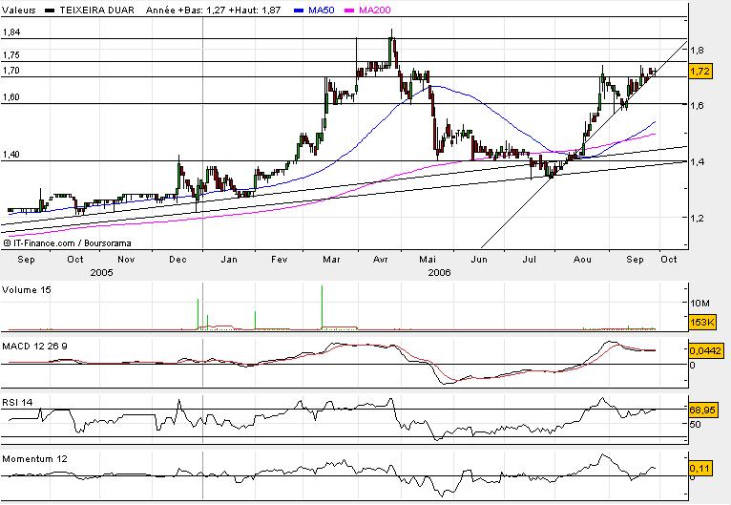Click the 1,75 horizontal level label
The width and height of the screenshot is (731, 505).
[x=11, y=55]
